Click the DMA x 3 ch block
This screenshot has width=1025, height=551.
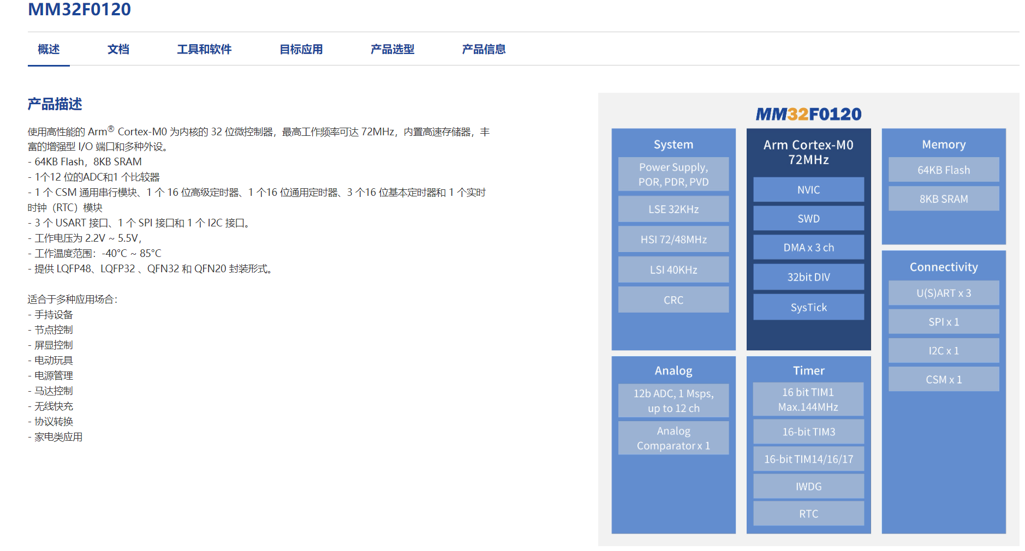coord(808,248)
